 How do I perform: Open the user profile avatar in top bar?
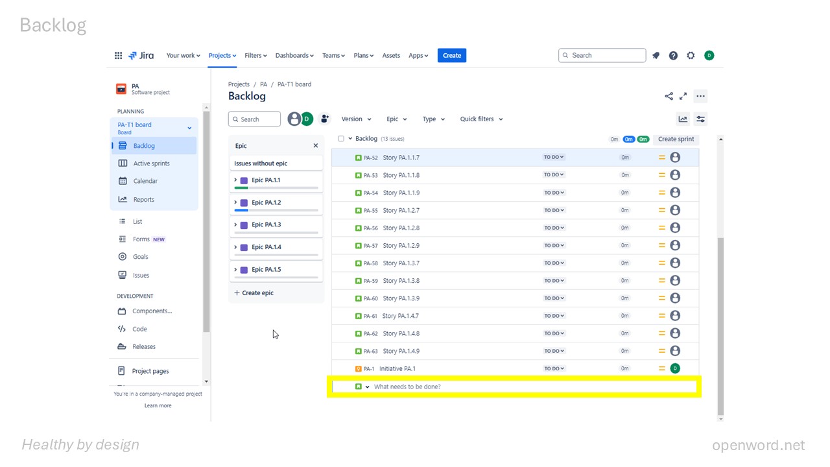709,56
